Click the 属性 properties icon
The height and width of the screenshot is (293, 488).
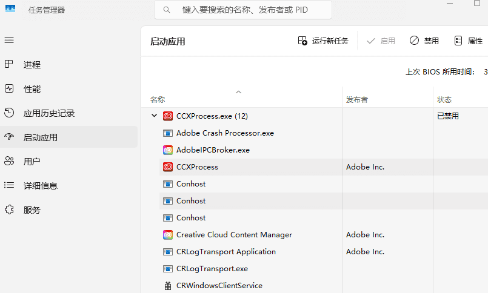click(x=458, y=41)
